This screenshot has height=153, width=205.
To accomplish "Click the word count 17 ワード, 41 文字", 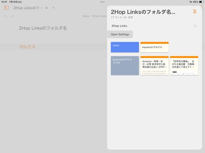I will 122,18.
